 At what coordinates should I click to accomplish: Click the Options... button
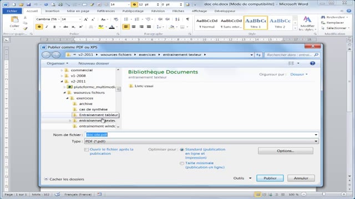click(x=286, y=151)
